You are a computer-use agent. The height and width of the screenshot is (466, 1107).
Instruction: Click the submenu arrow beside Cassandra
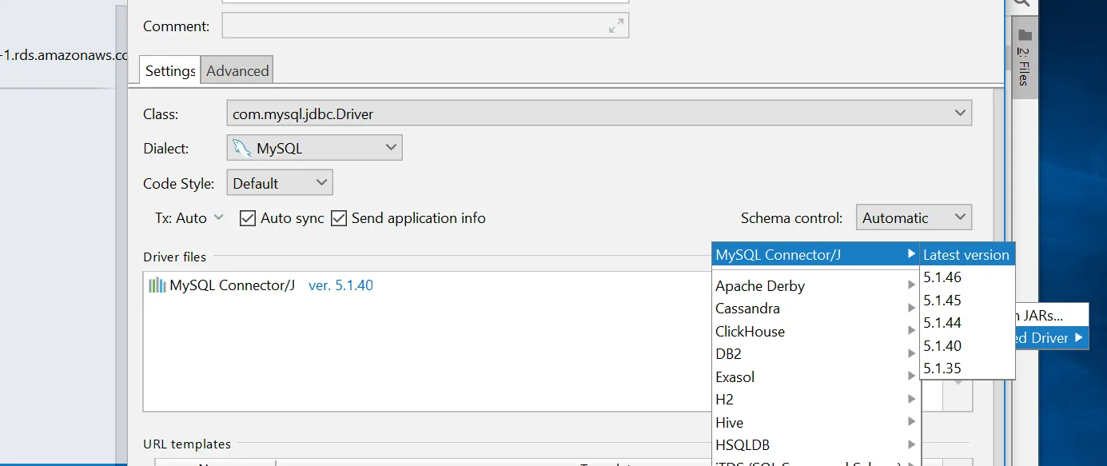point(911,308)
